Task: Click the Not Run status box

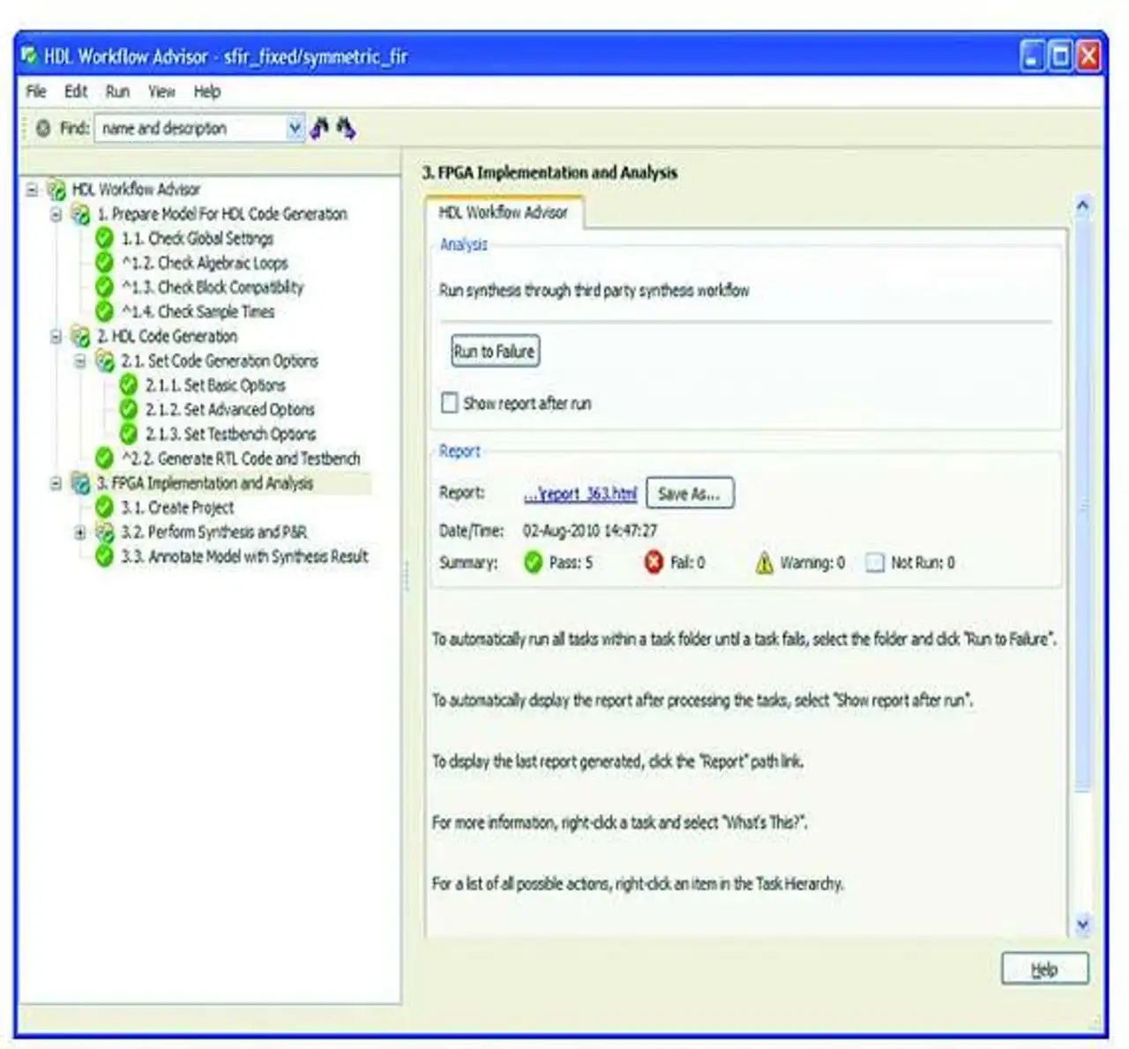Action: click(x=875, y=562)
